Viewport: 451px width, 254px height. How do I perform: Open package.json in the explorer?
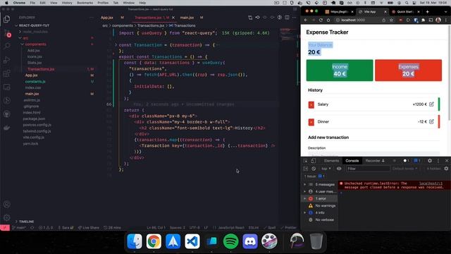(x=34, y=119)
